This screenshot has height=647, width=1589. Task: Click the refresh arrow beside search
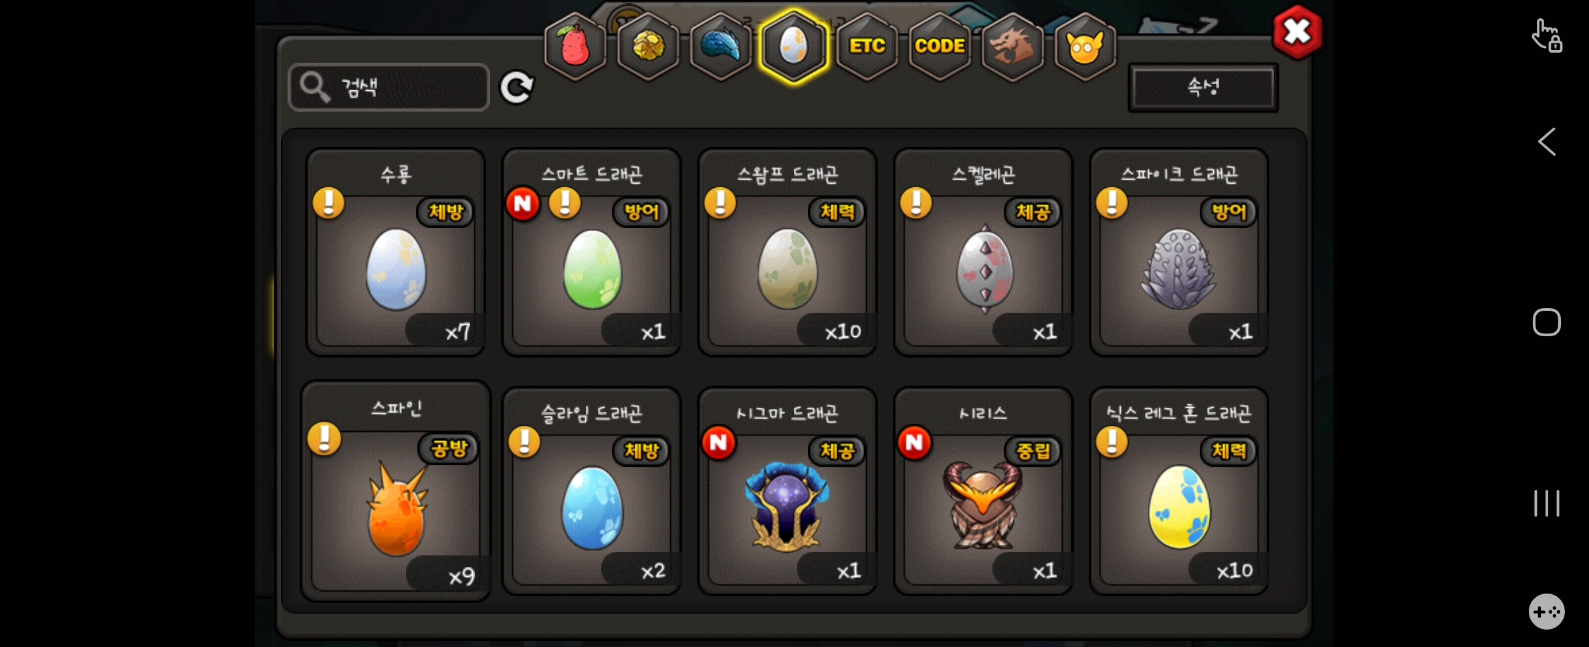pyautogui.click(x=517, y=88)
